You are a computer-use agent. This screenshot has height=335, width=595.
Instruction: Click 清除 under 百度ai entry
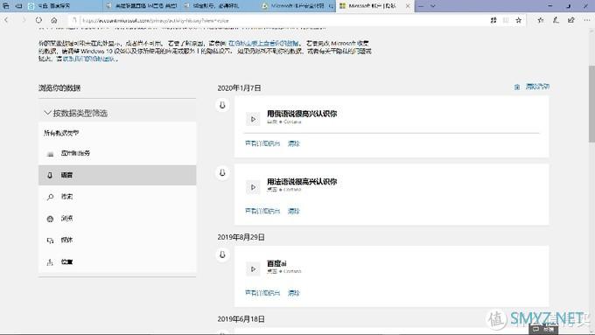[294, 293]
